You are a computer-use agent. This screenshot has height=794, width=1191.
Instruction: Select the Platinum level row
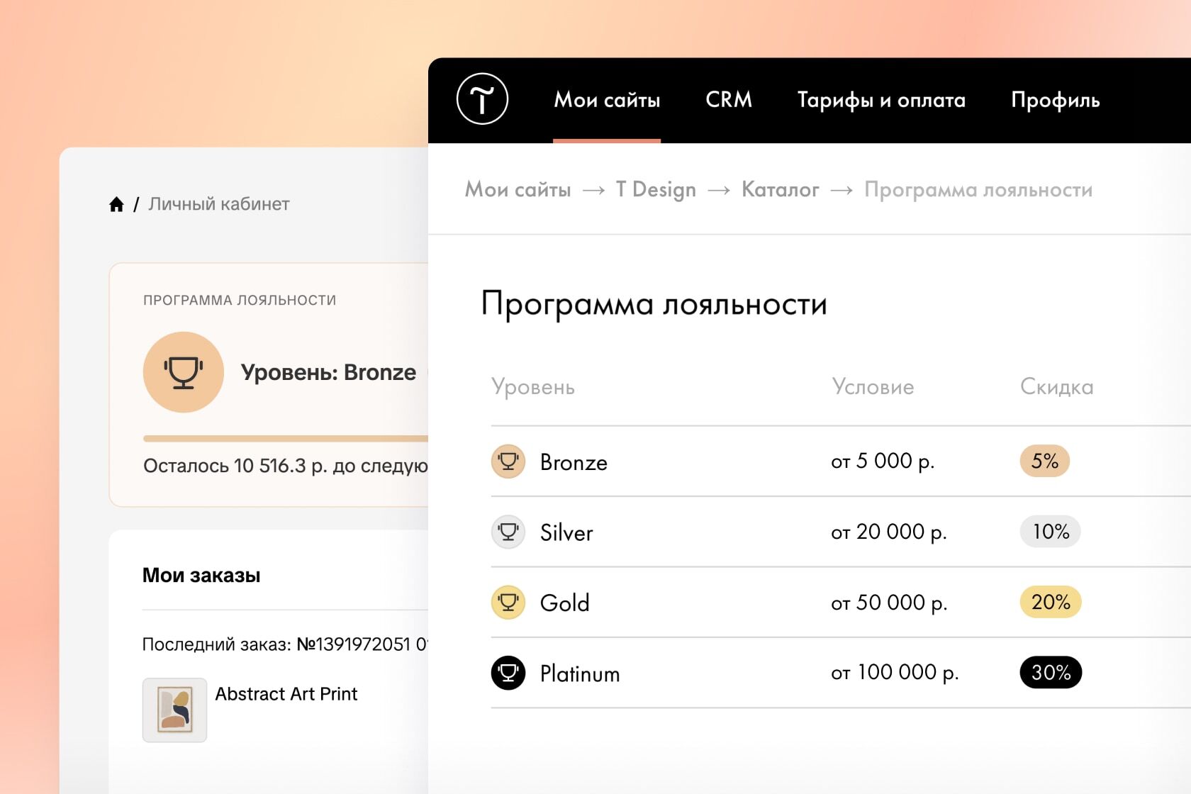[841, 673]
